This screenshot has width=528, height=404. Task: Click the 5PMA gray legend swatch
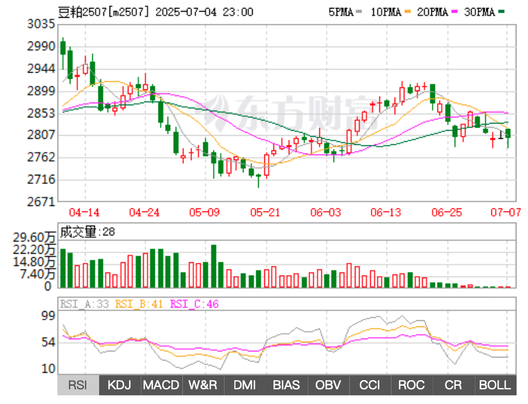pyautogui.click(x=359, y=12)
